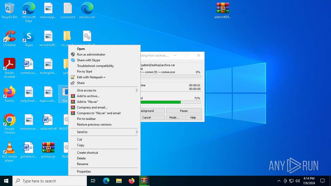The height and width of the screenshot is (186, 331).
Task: Choose Delete in the context menu
Action: 104,158
